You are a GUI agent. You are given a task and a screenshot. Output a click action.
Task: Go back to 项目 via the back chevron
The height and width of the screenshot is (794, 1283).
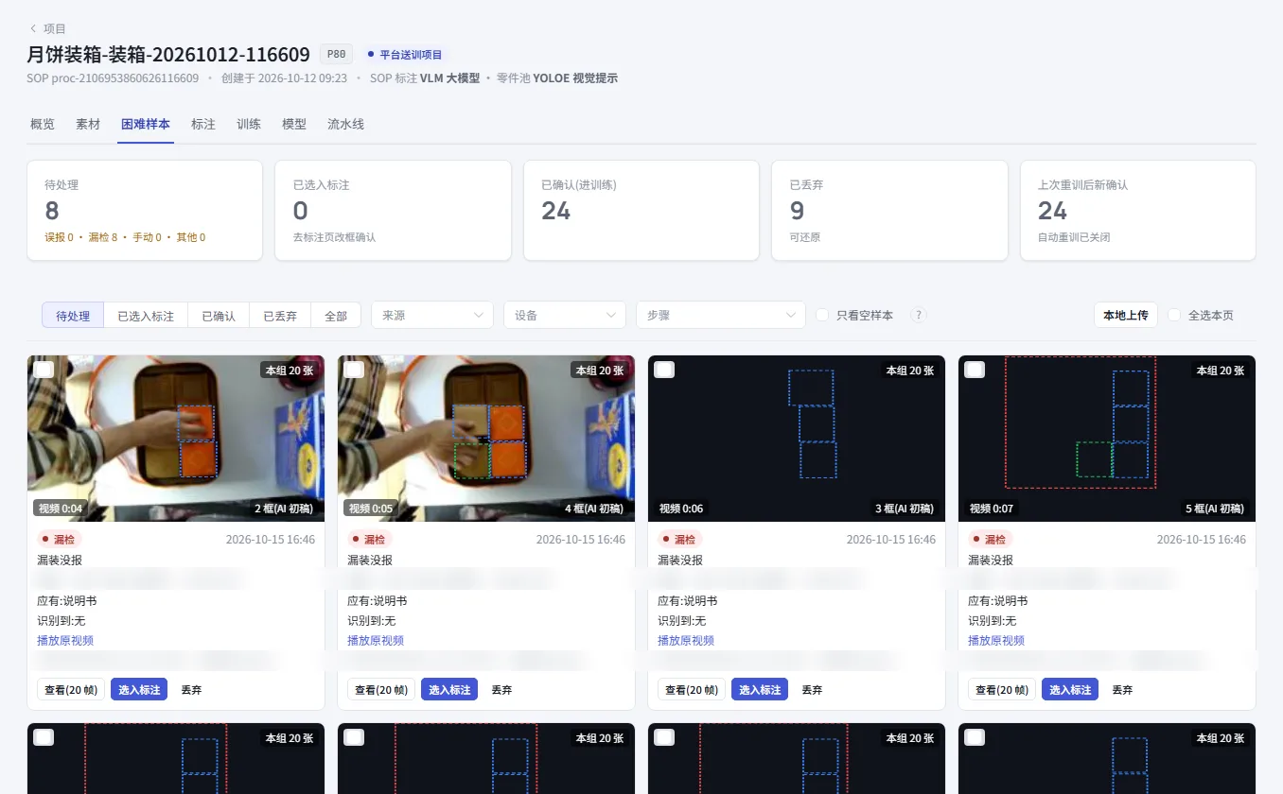pyautogui.click(x=34, y=28)
